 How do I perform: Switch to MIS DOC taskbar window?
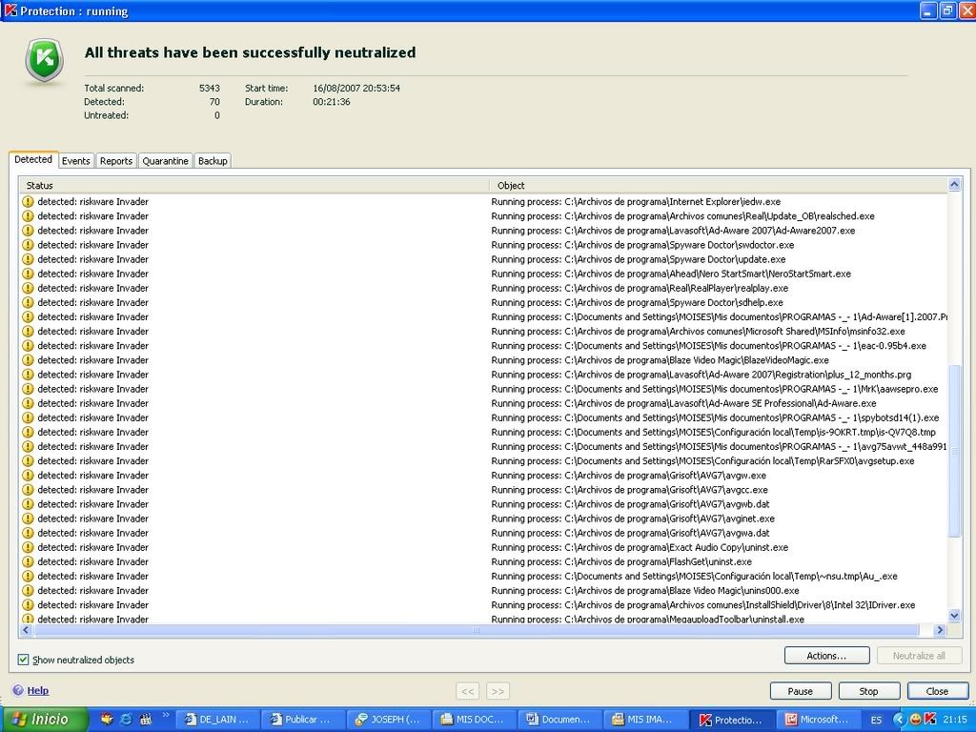[x=473, y=720]
